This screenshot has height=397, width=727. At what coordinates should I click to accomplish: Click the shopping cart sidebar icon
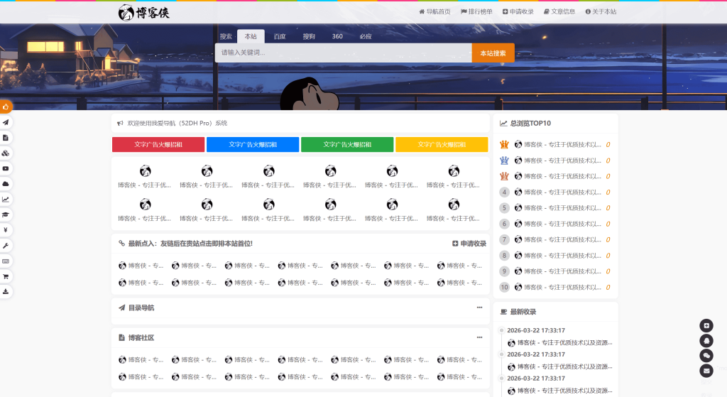(x=6, y=276)
